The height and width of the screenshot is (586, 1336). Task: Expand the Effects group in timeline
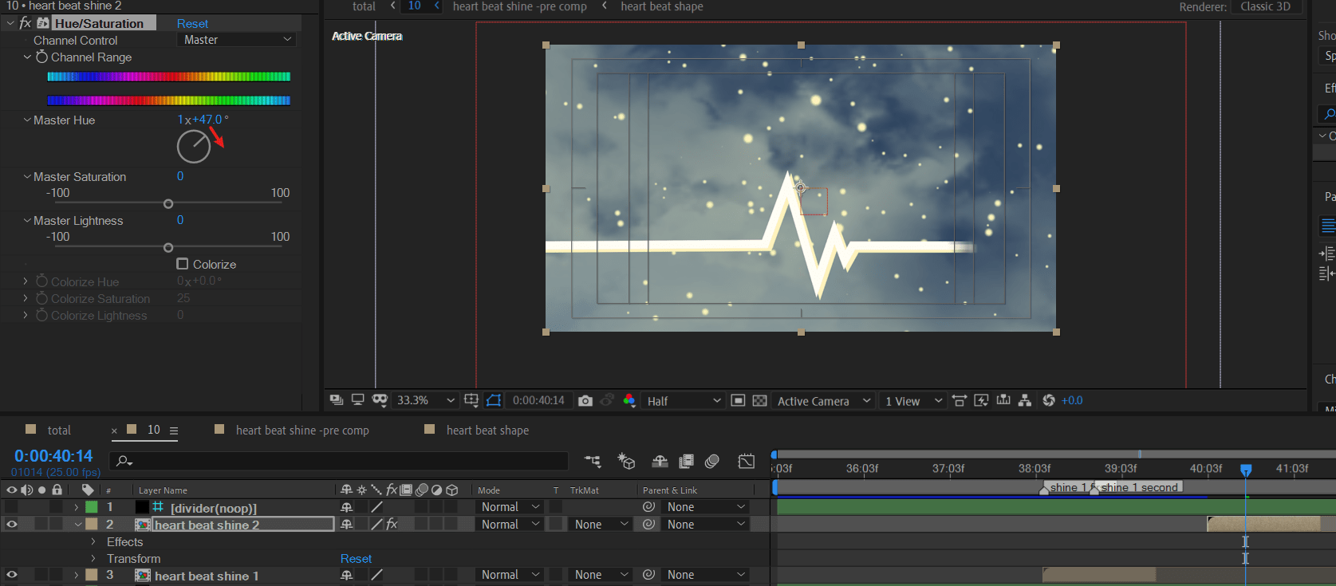point(93,541)
